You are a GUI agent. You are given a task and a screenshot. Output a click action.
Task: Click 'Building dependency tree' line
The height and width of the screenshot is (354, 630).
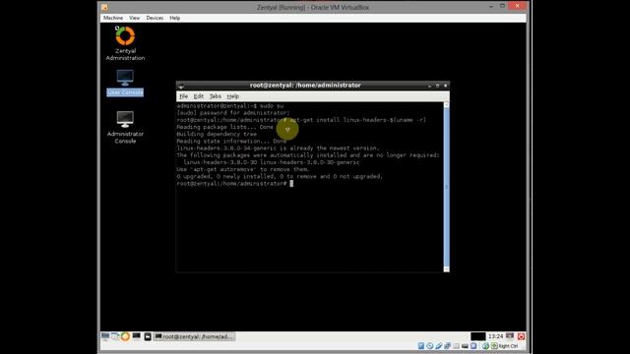(x=217, y=134)
